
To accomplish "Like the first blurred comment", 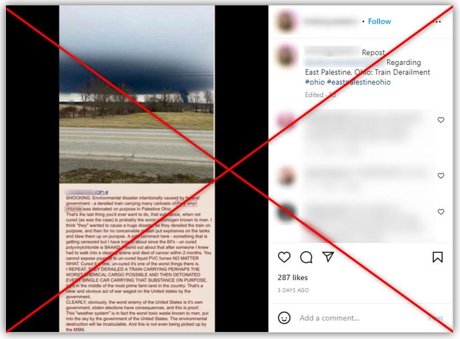I will pos(441,120).
